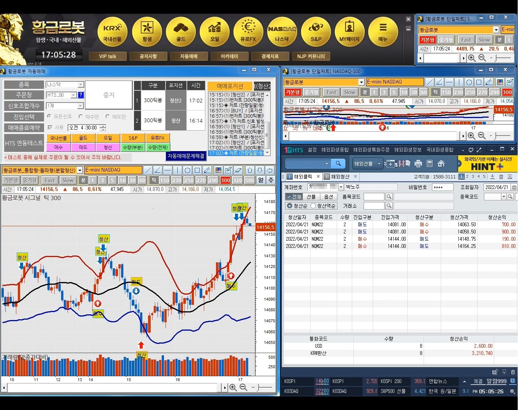Image resolution: width=520 pixels, height=410 pixels.
Task: Expand the 계좌번호 account dropdown
Action: (341, 187)
